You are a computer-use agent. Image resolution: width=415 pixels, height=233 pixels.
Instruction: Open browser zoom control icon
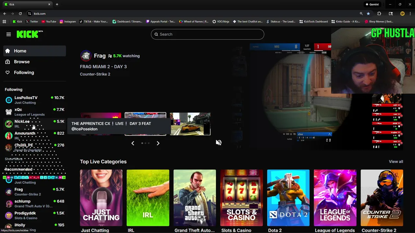click(361, 14)
